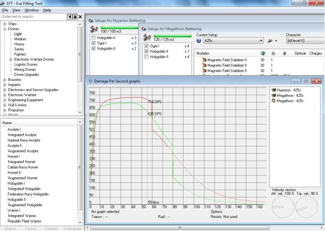Image resolution: width=325 pixels, height=231 pixels.
Task: Collapse the Drones tree node
Action: [4, 29]
